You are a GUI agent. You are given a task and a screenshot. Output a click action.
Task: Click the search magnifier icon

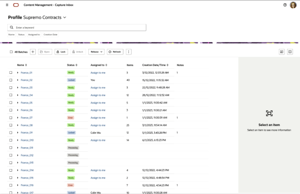click(11, 28)
